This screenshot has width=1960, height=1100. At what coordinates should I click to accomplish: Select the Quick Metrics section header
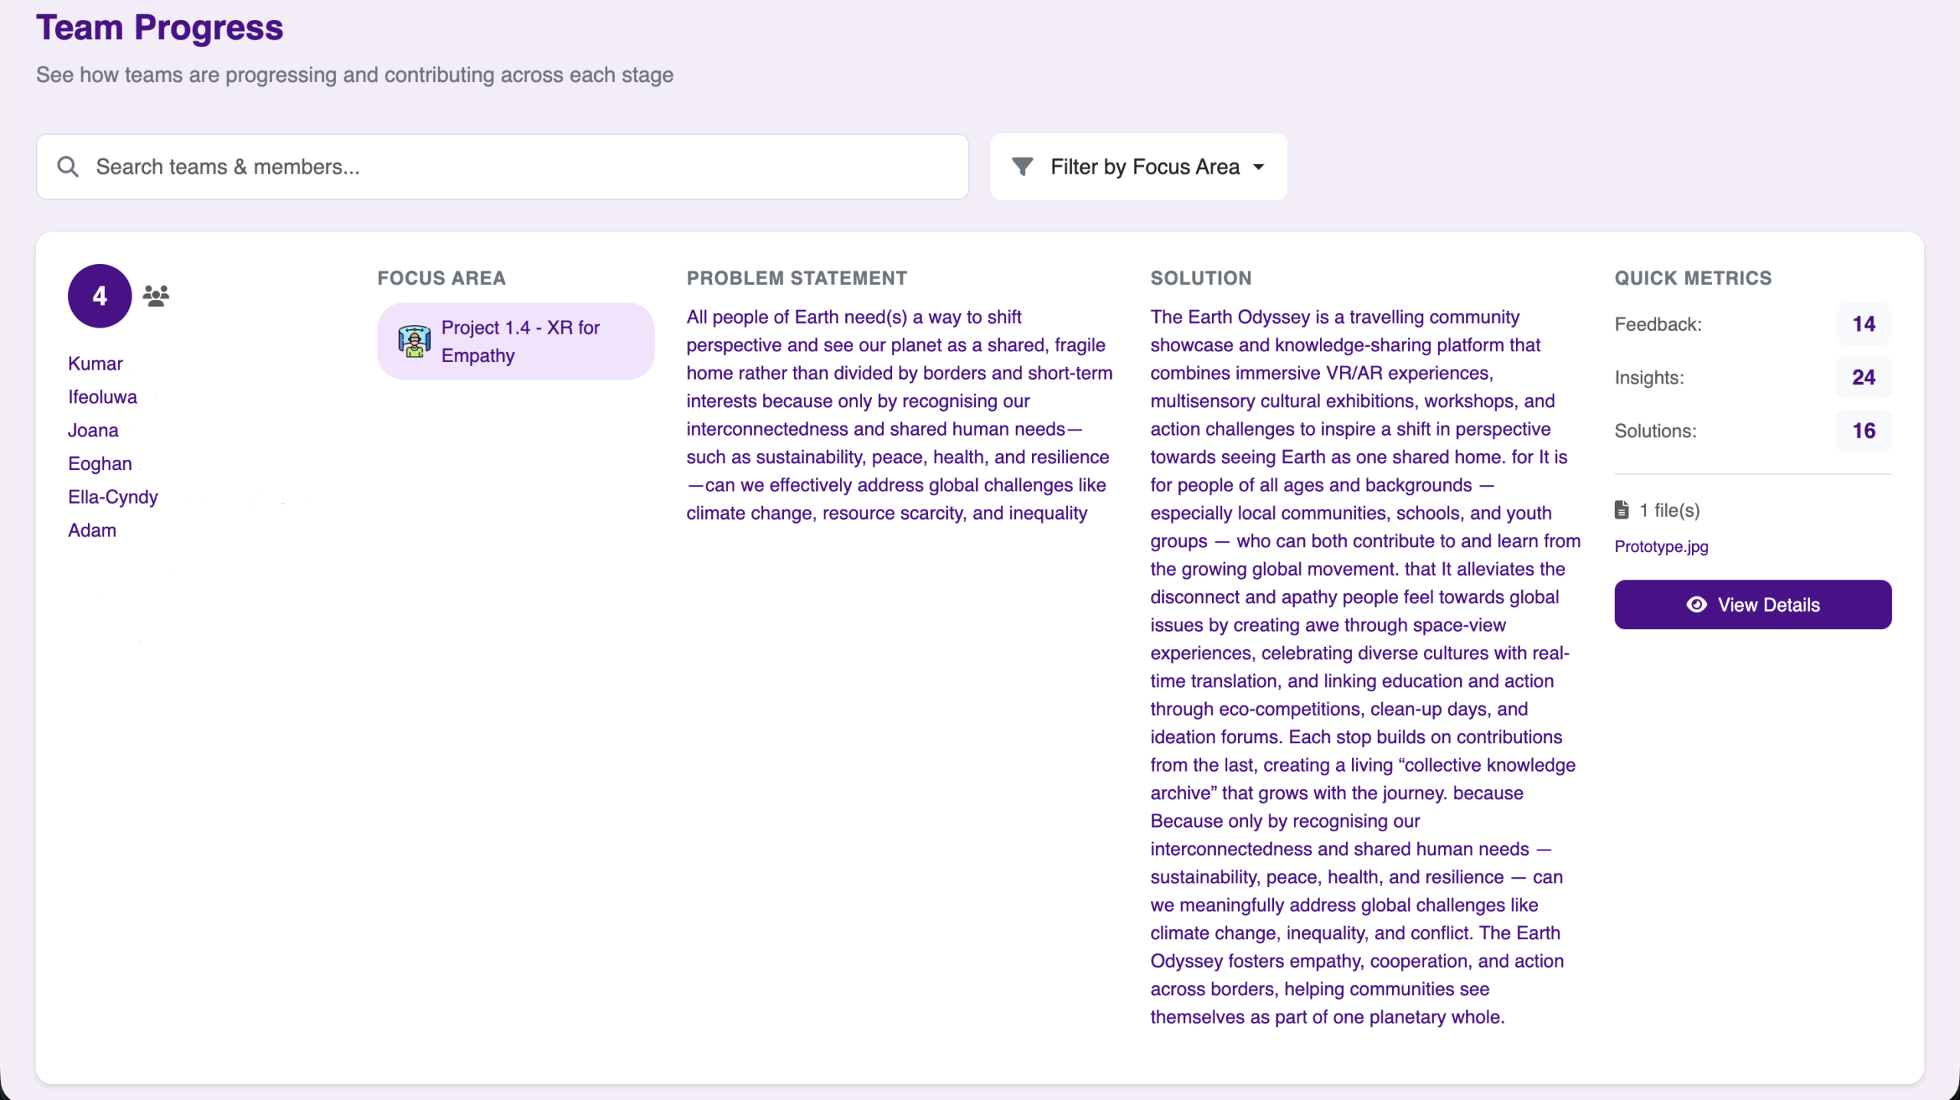click(x=1692, y=278)
